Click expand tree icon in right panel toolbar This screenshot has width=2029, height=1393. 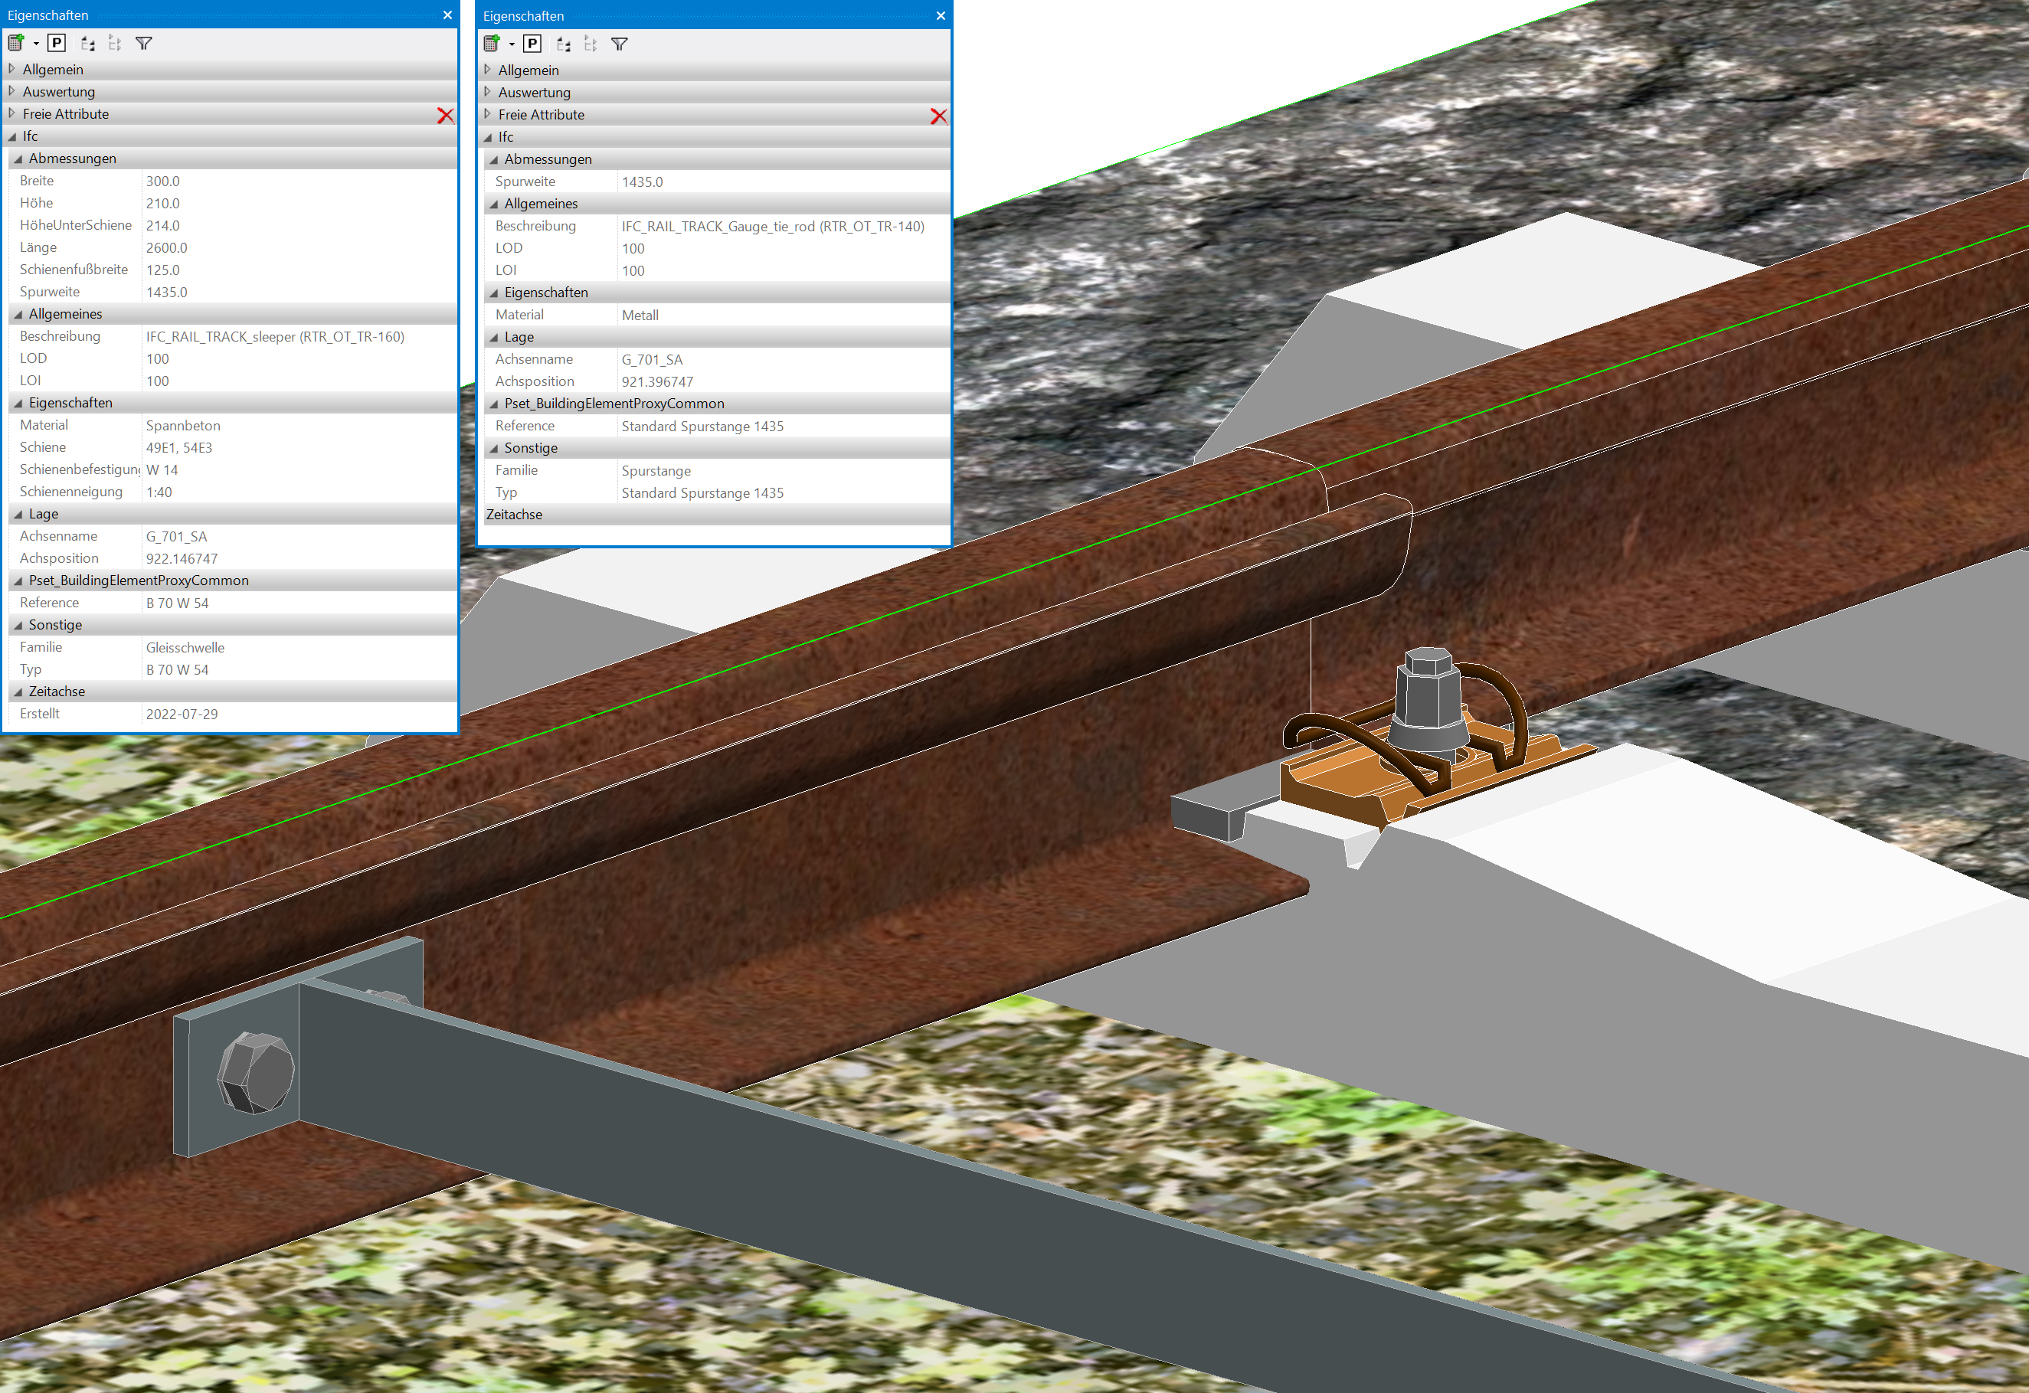563,44
